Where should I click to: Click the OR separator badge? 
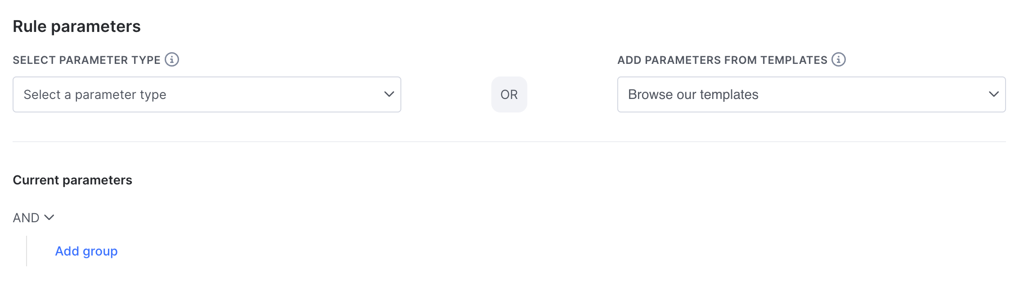click(x=509, y=94)
